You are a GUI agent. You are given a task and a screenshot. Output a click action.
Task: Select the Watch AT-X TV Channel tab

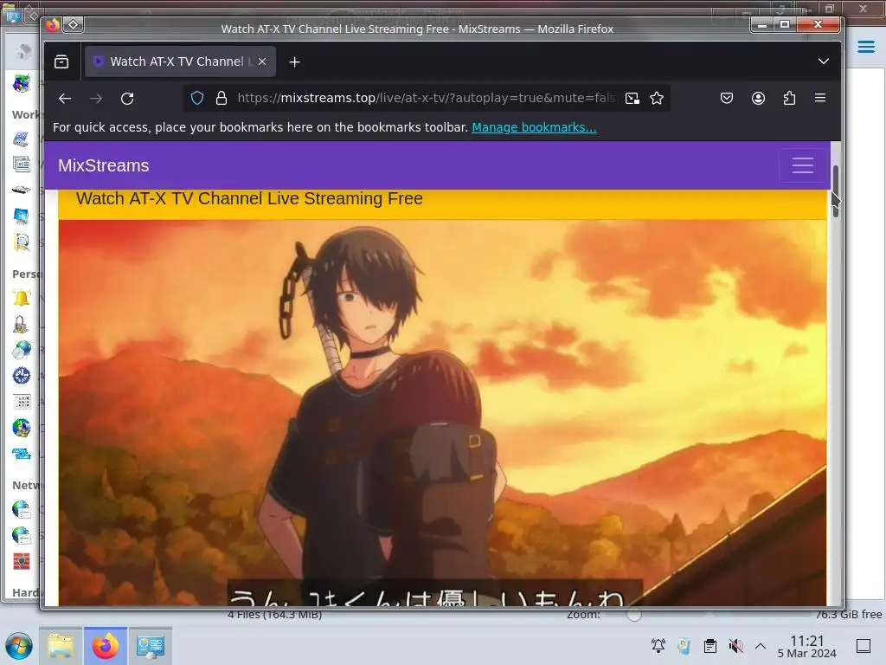(180, 61)
